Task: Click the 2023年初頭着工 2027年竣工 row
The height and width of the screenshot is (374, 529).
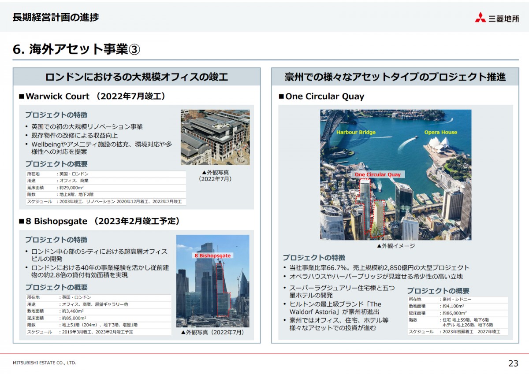Action: click(x=458, y=332)
